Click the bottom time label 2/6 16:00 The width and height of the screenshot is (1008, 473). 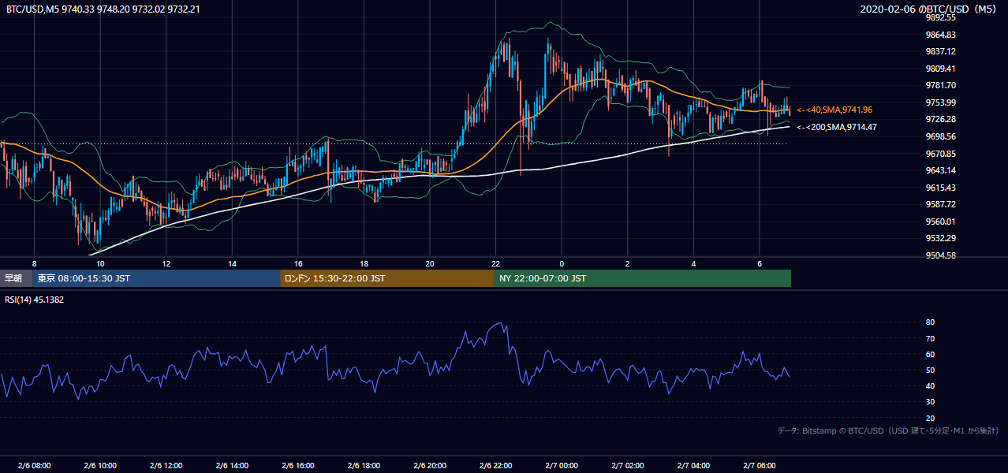click(x=297, y=466)
